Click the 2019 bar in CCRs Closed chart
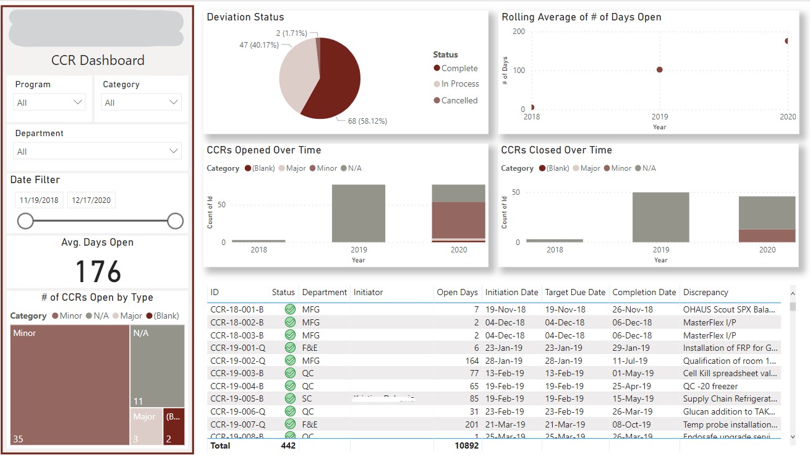Screen dimensions: 810x456 [661, 217]
